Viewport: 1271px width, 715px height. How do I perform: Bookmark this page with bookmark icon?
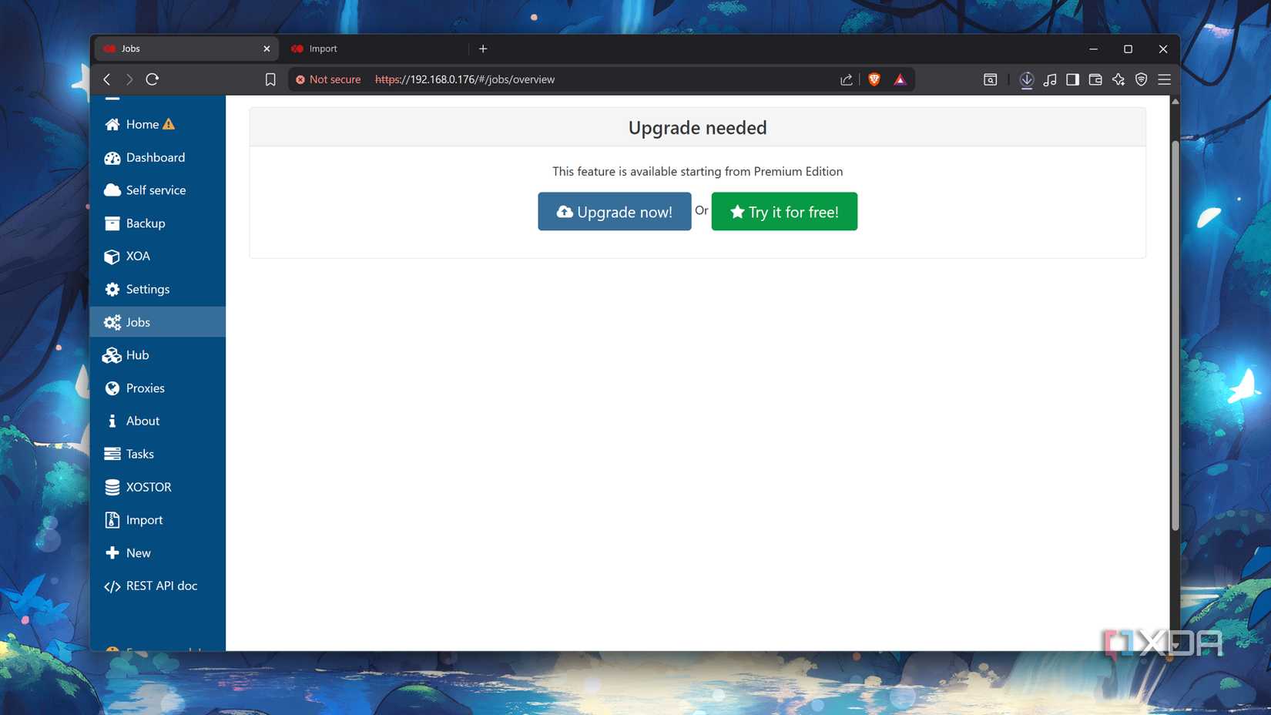(x=270, y=79)
